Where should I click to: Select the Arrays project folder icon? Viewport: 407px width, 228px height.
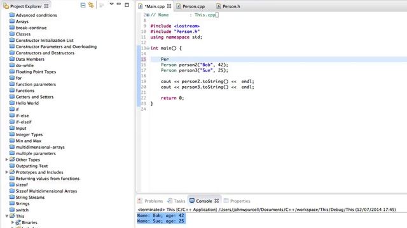point(12,21)
